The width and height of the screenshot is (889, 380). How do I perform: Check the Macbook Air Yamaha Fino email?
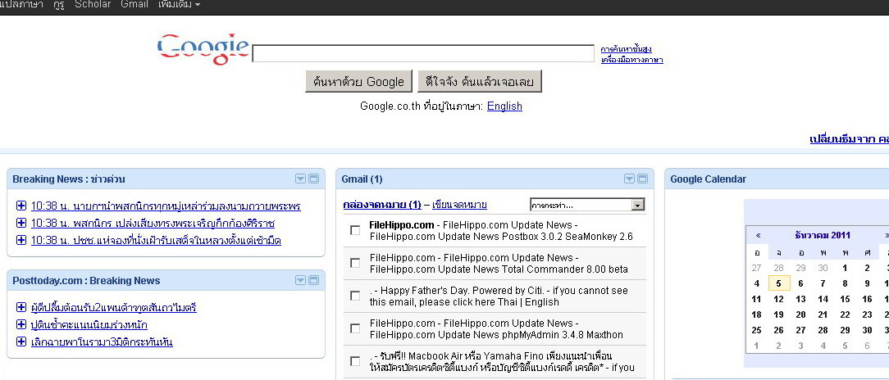coord(355,361)
